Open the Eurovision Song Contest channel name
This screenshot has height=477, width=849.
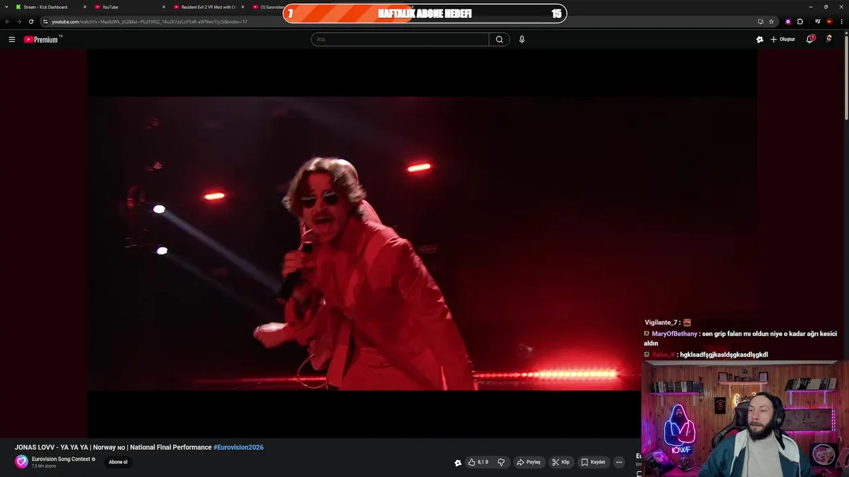[x=60, y=459]
